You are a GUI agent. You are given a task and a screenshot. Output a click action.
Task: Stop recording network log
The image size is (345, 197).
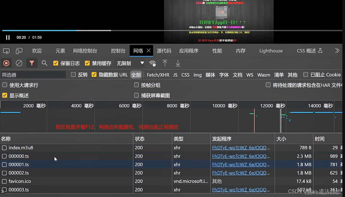(x=6, y=63)
